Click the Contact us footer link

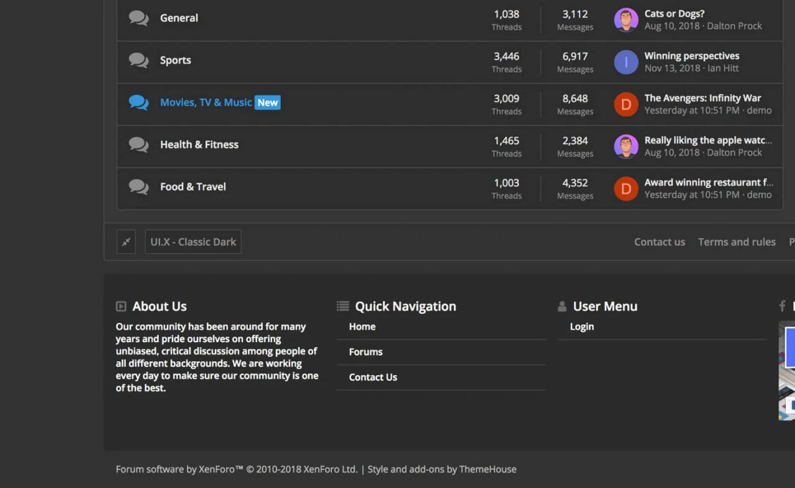(659, 242)
